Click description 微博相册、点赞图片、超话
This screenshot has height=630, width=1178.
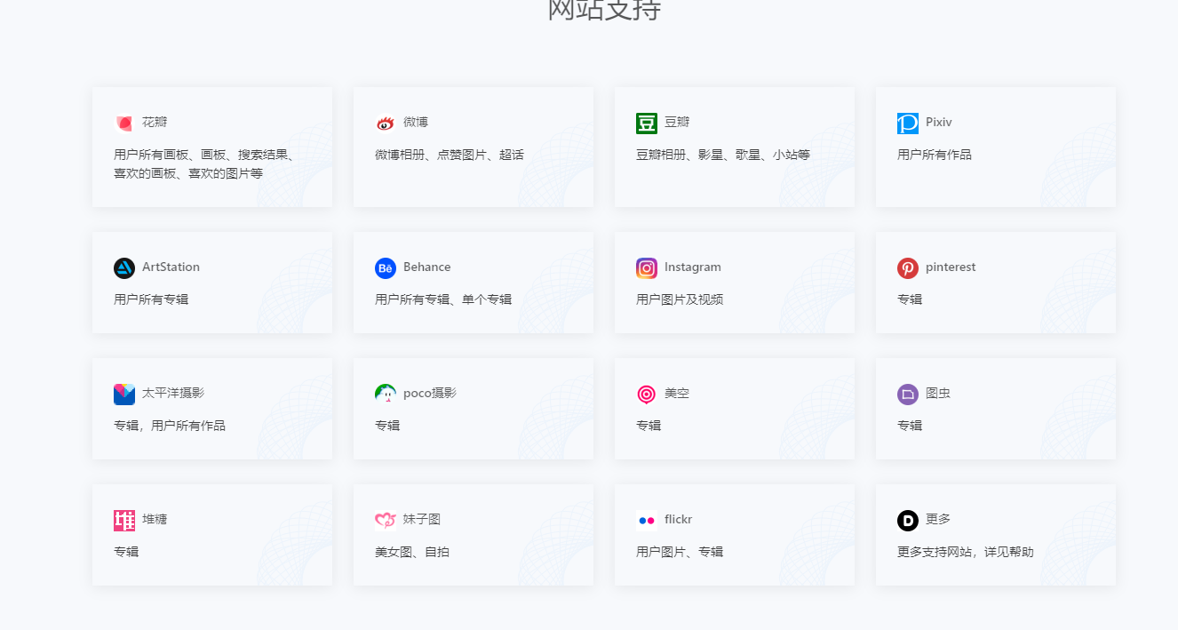[x=450, y=155]
